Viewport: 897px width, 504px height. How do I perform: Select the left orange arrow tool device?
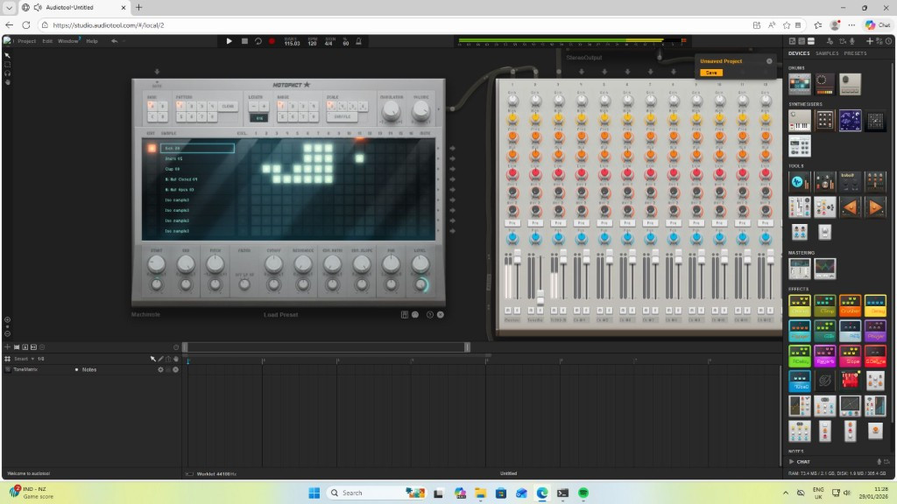(850, 207)
